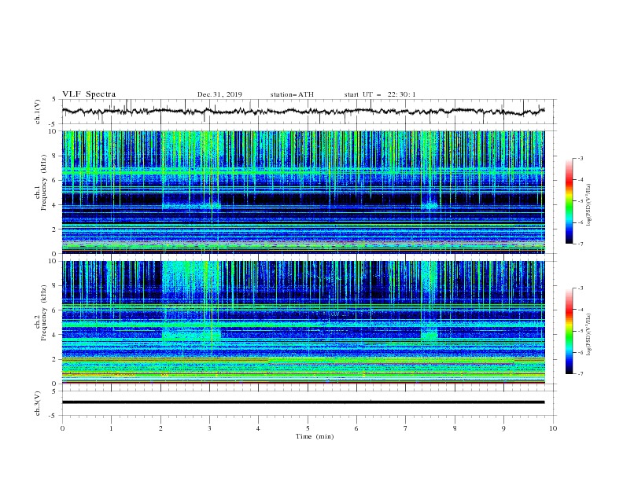Click the ch.2 spectrogram panel
The height and width of the screenshot is (481, 623).
303,322
